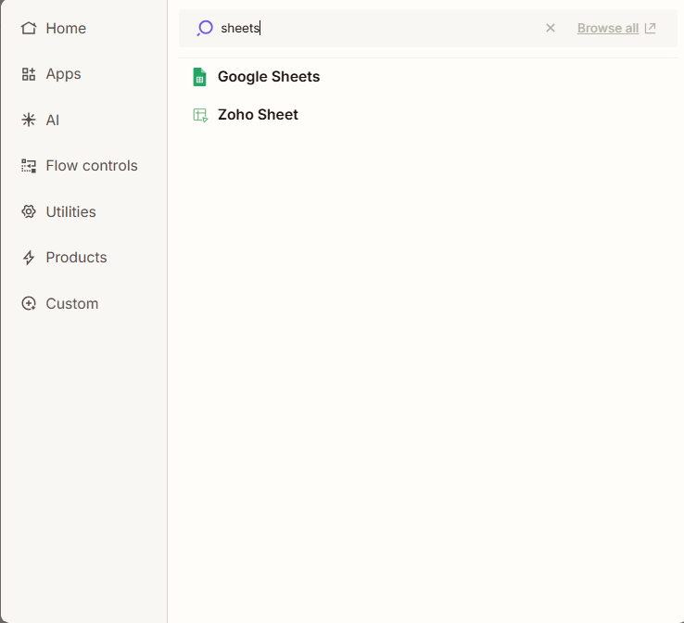Click the Home house icon
The width and height of the screenshot is (684, 623).
coord(29,29)
